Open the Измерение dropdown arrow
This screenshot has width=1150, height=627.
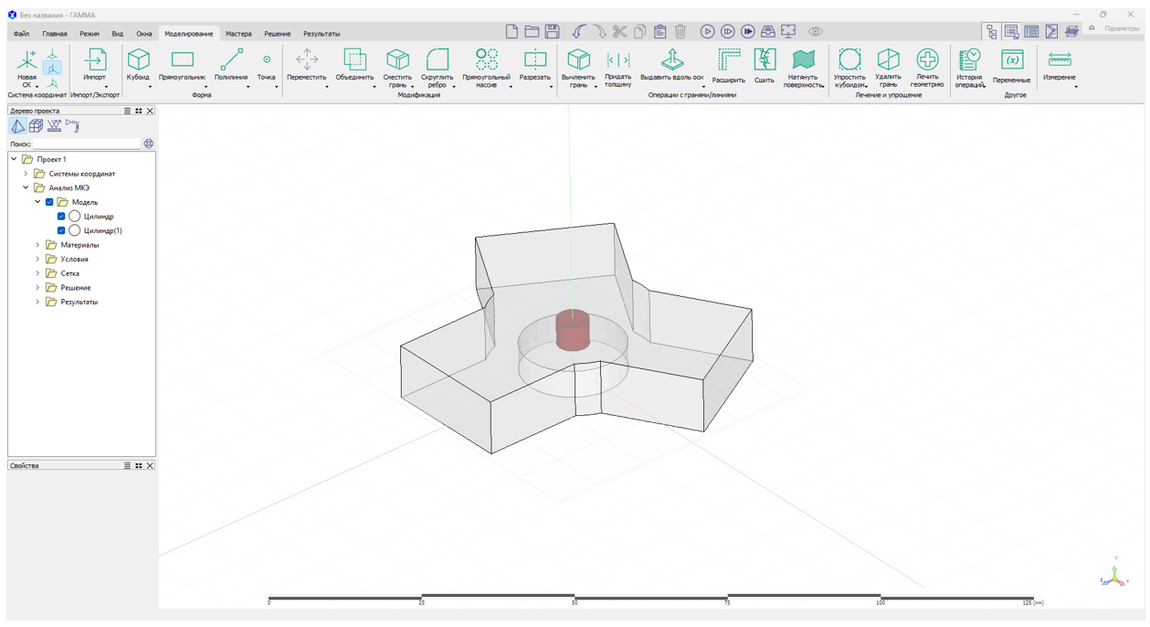tap(1075, 87)
